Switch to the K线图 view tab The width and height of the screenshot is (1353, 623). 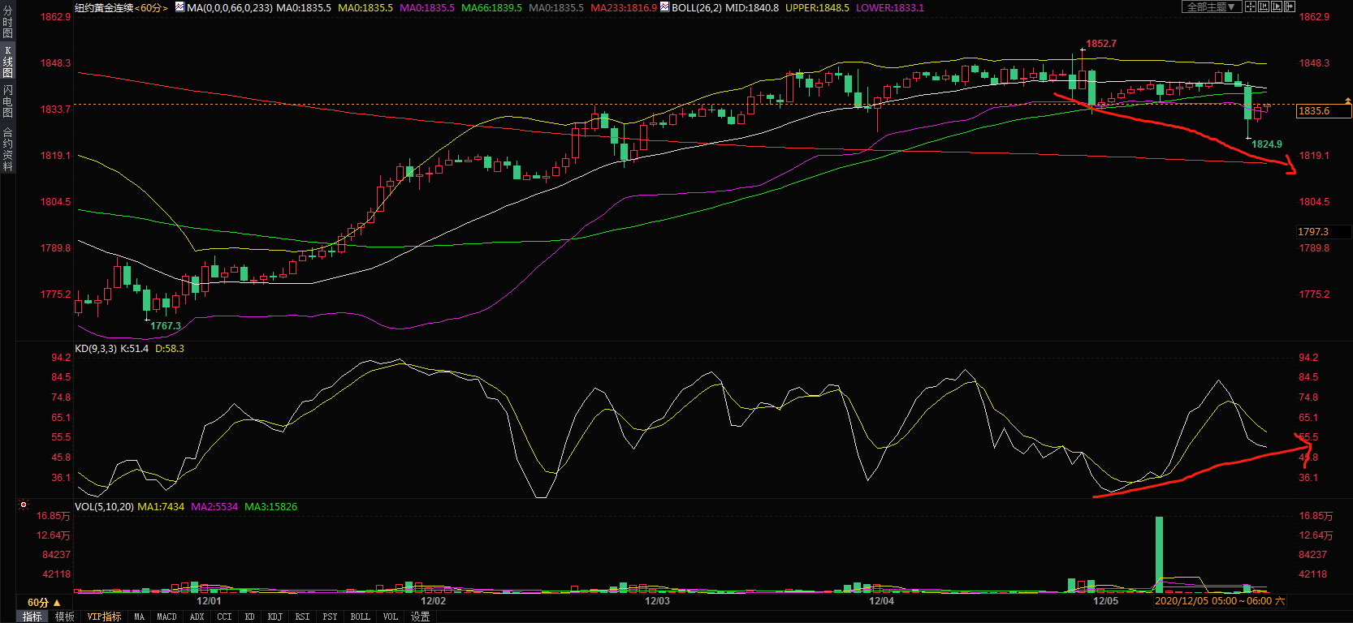(7, 62)
